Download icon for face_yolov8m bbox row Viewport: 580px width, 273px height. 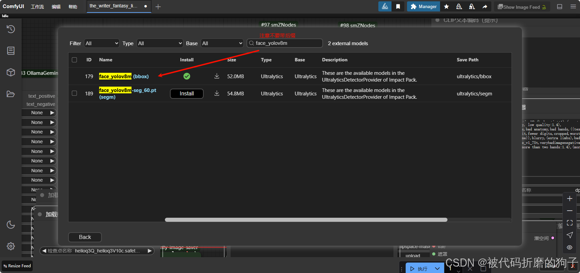pos(217,76)
